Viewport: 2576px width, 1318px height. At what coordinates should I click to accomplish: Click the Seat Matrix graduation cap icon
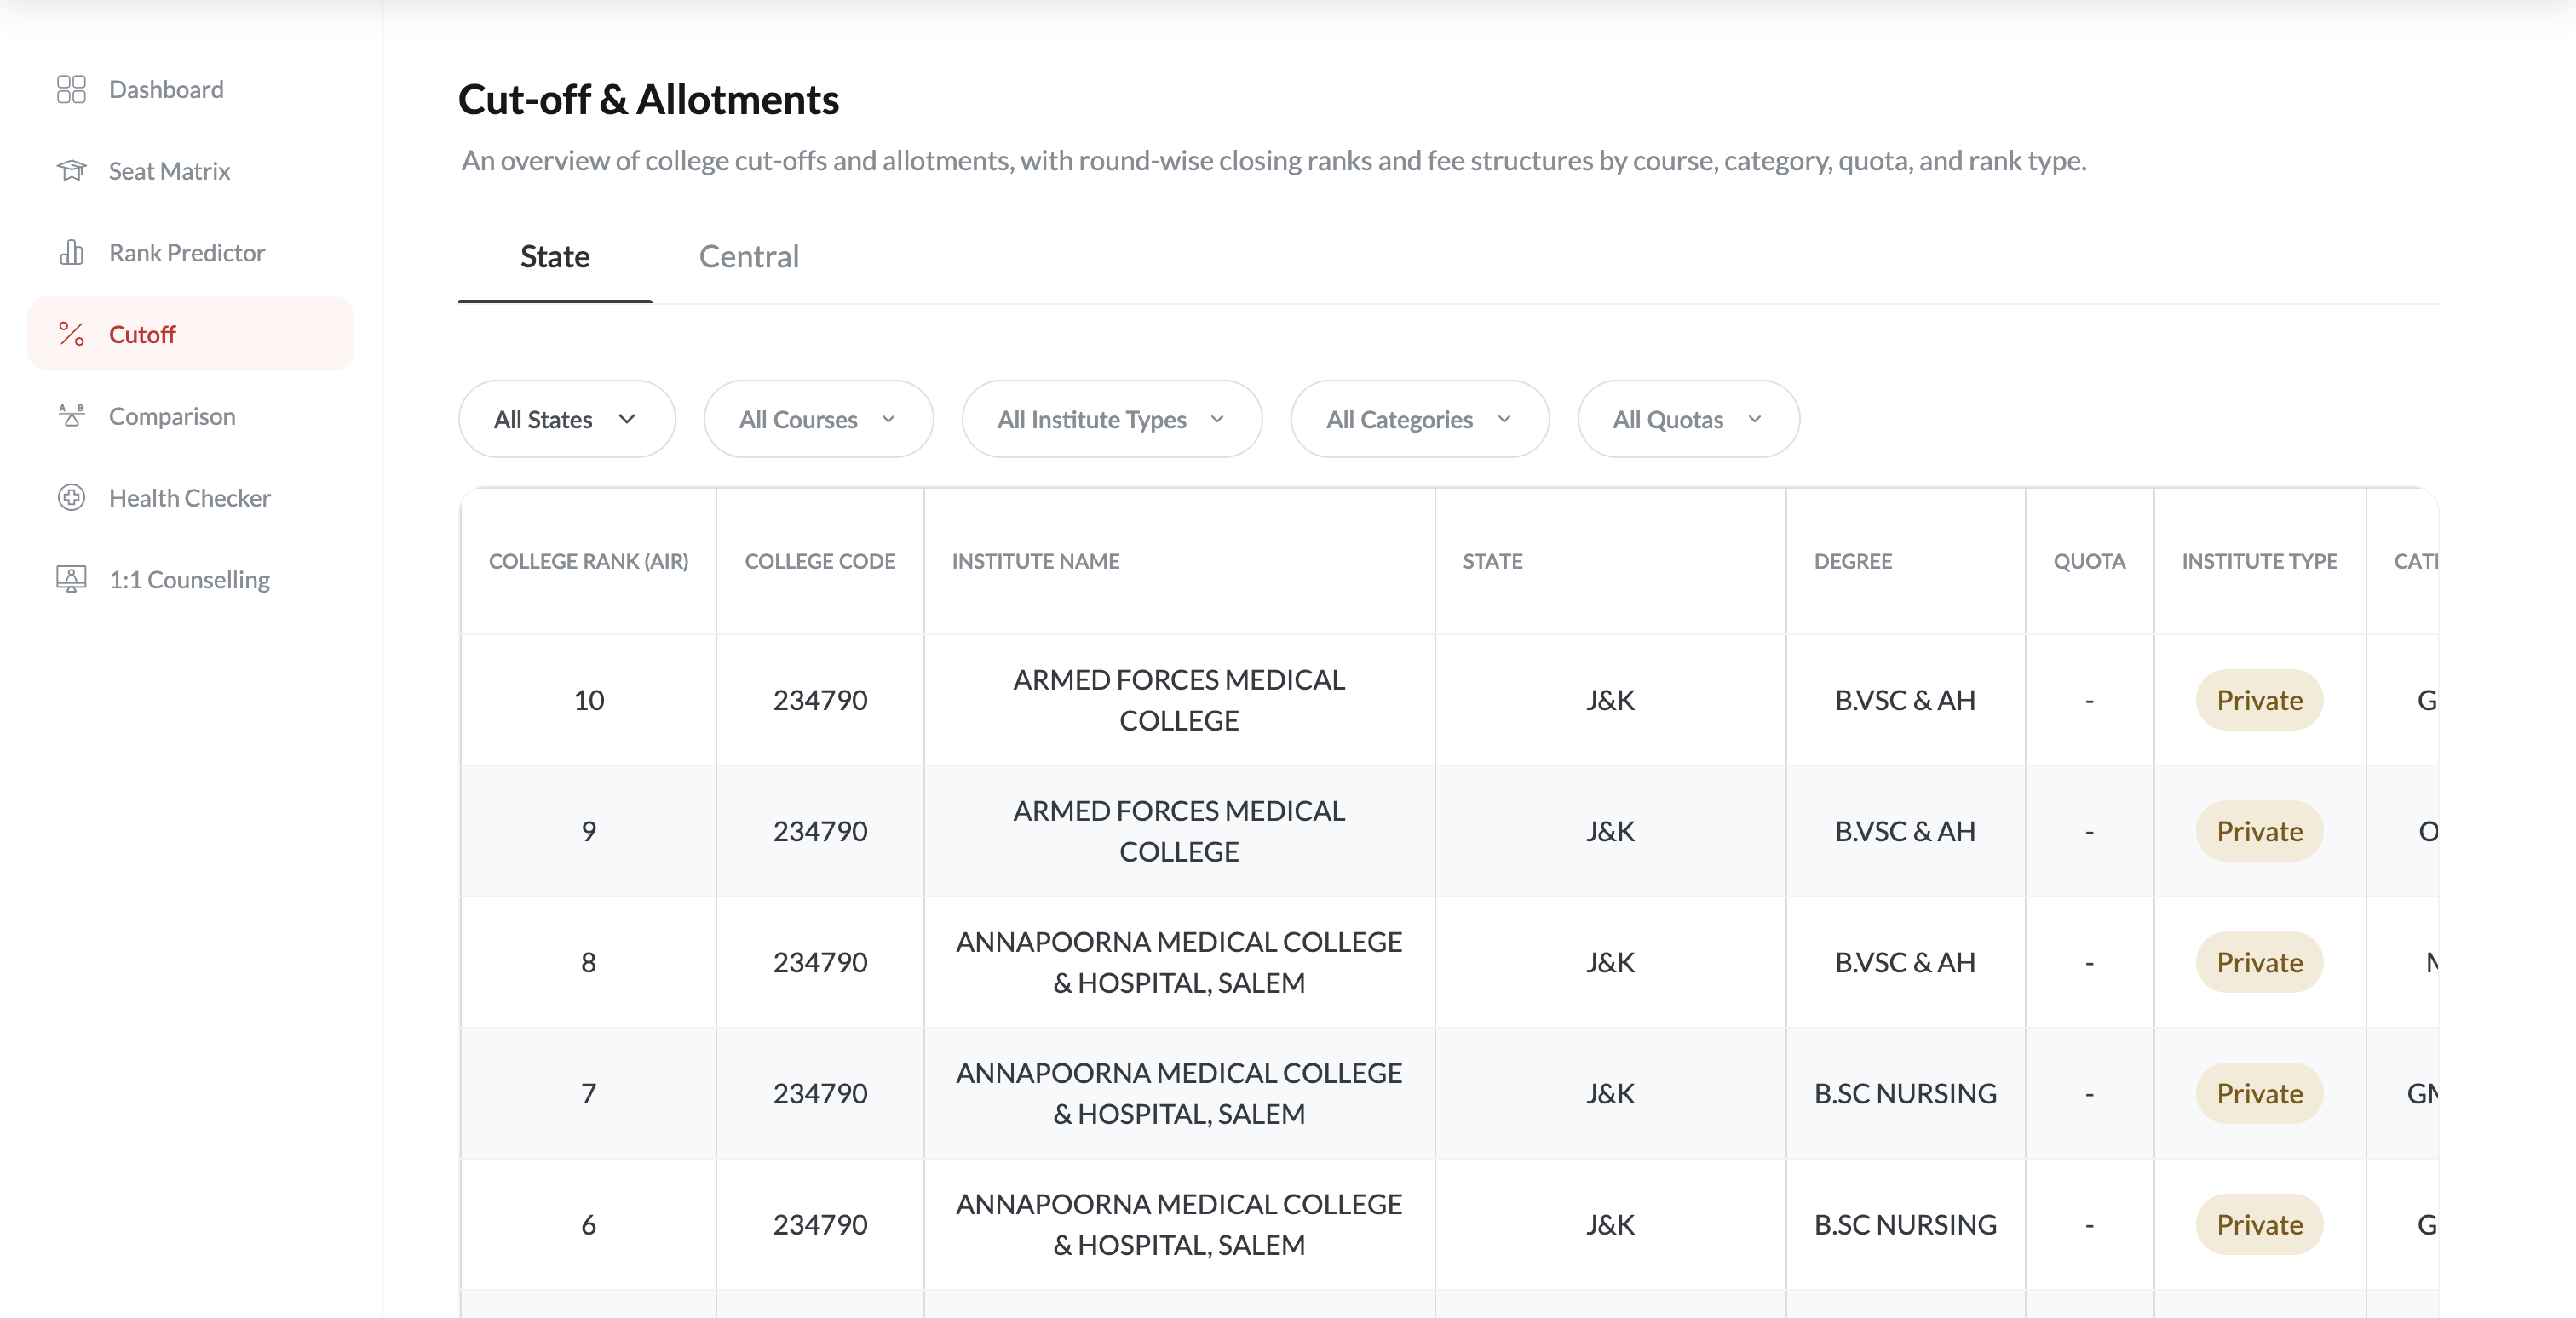pos(71,171)
